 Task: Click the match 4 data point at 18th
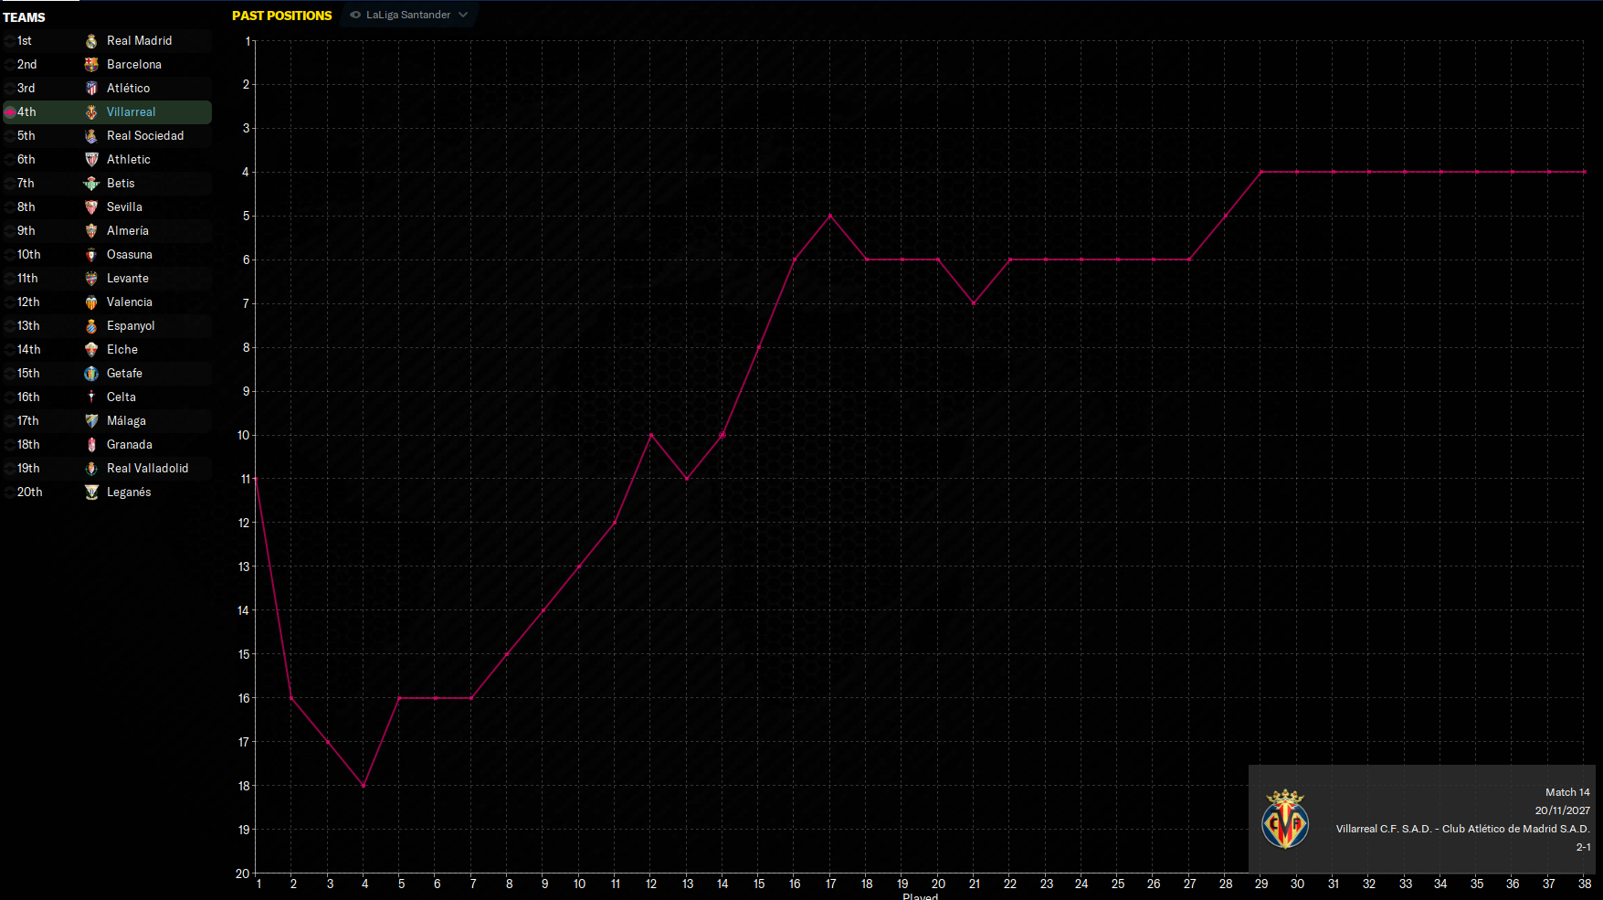tap(364, 786)
